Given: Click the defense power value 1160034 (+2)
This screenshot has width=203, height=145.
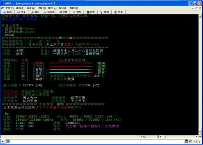Looking at the screenshot, I should click(x=89, y=85).
